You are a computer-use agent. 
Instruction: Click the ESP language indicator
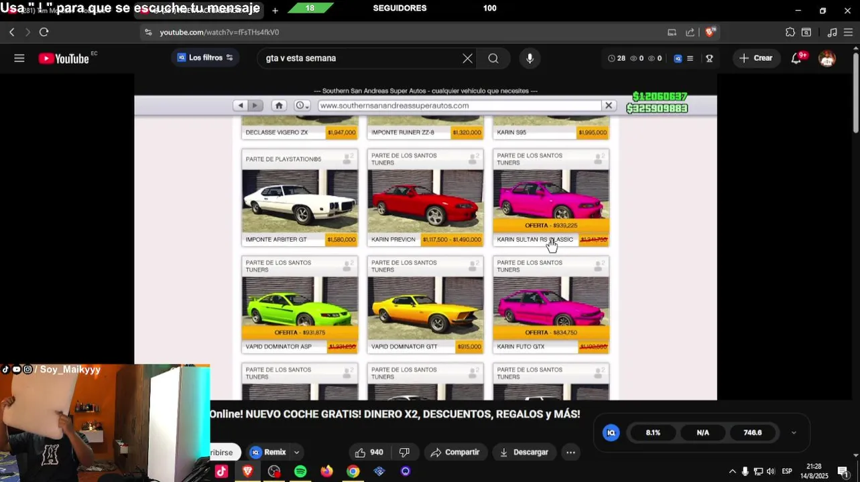[x=787, y=471]
